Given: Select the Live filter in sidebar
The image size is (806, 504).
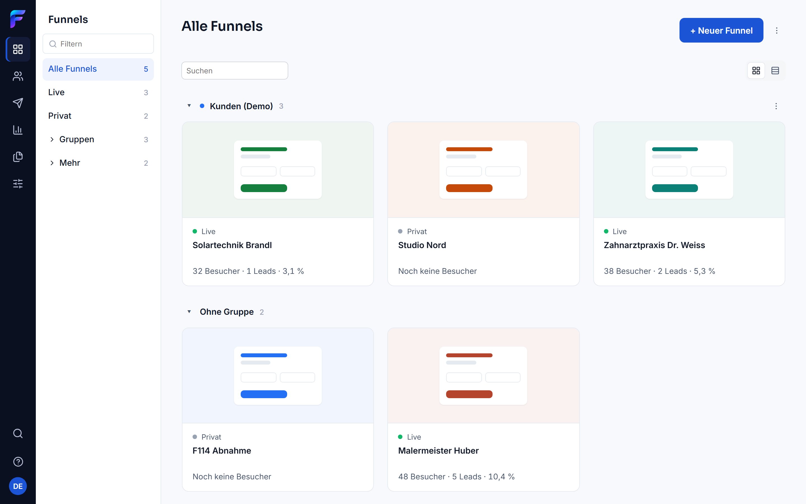Looking at the screenshot, I should click(x=98, y=92).
